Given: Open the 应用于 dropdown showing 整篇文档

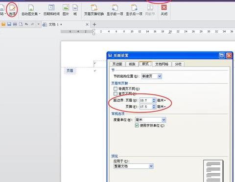Looking at the screenshot, I should (134, 166).
